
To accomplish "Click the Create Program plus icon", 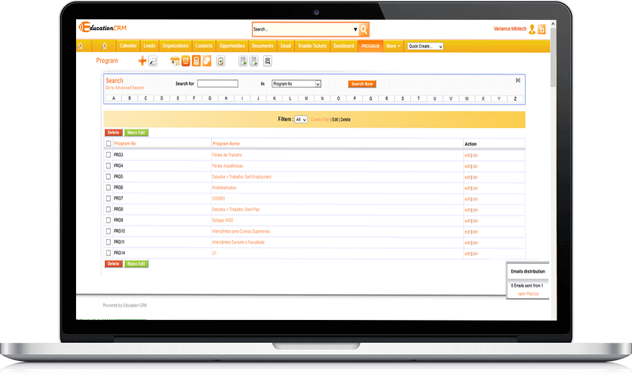I will [x=142, y=61].
